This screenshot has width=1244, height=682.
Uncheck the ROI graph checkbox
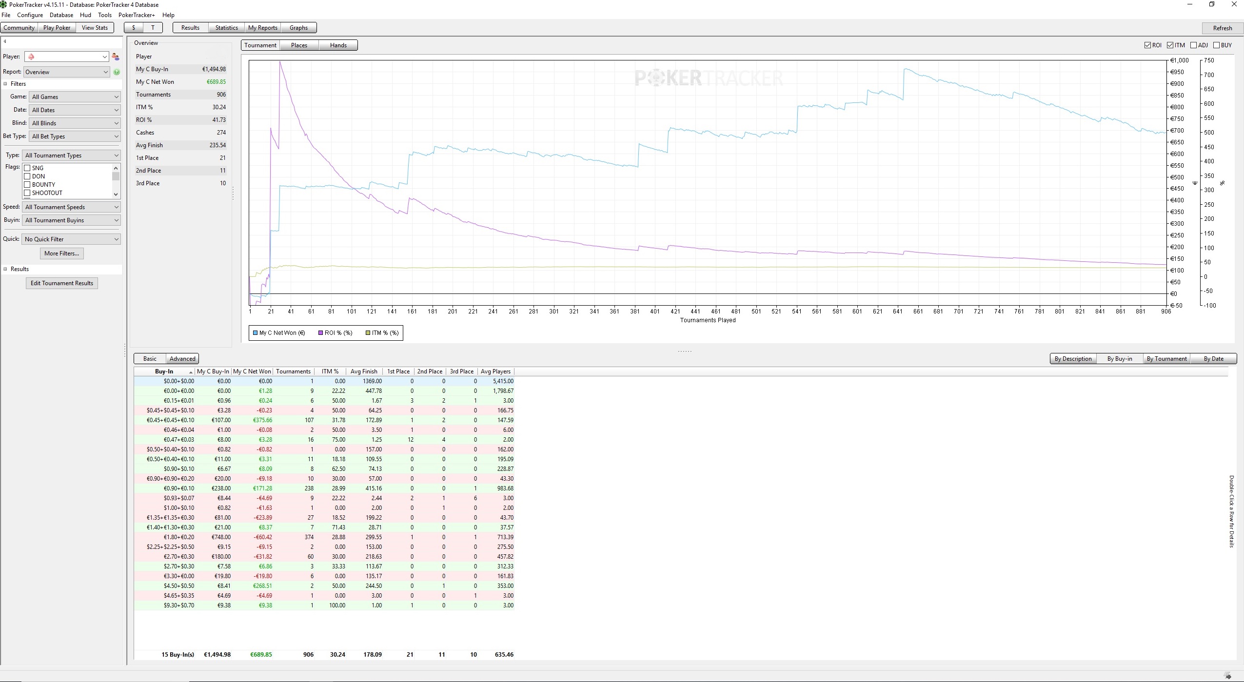pyautogui.click(x=1147, y=45)
